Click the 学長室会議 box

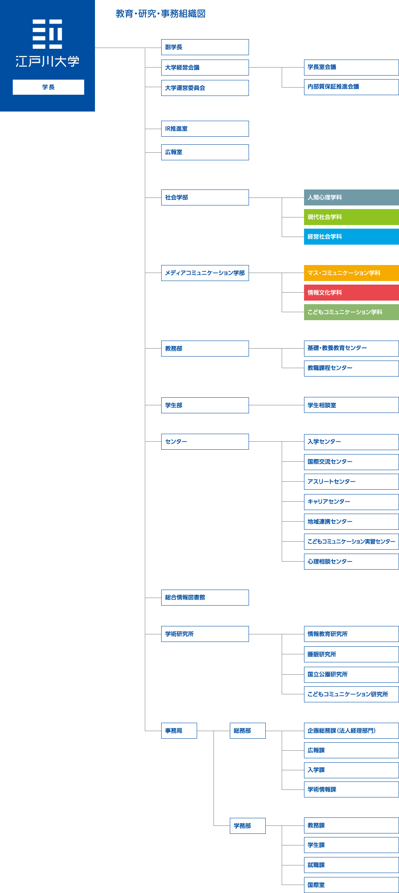[352, 67]
